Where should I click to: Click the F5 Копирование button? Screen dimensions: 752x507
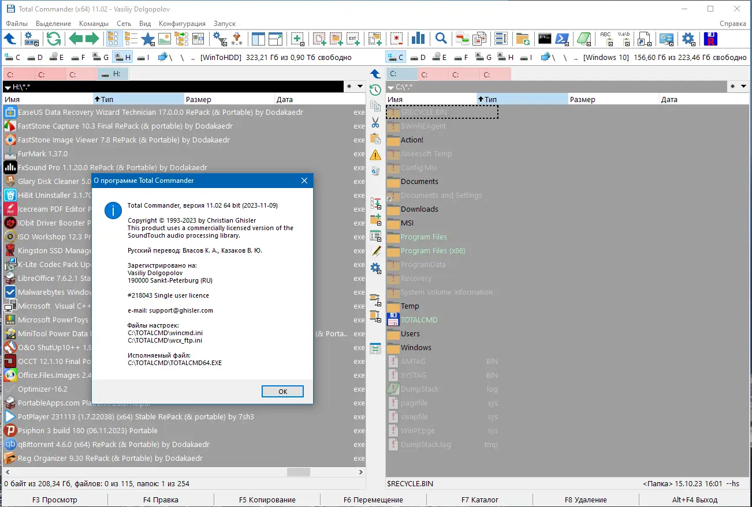tap(267, 500)
